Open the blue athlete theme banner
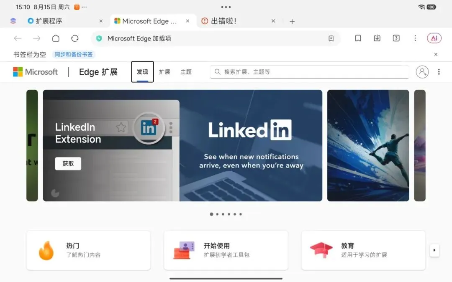The image size is (452, 282). pos(368,145)
